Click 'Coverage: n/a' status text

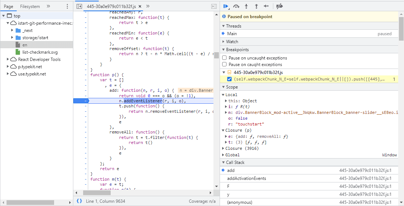tap(202, 201)
